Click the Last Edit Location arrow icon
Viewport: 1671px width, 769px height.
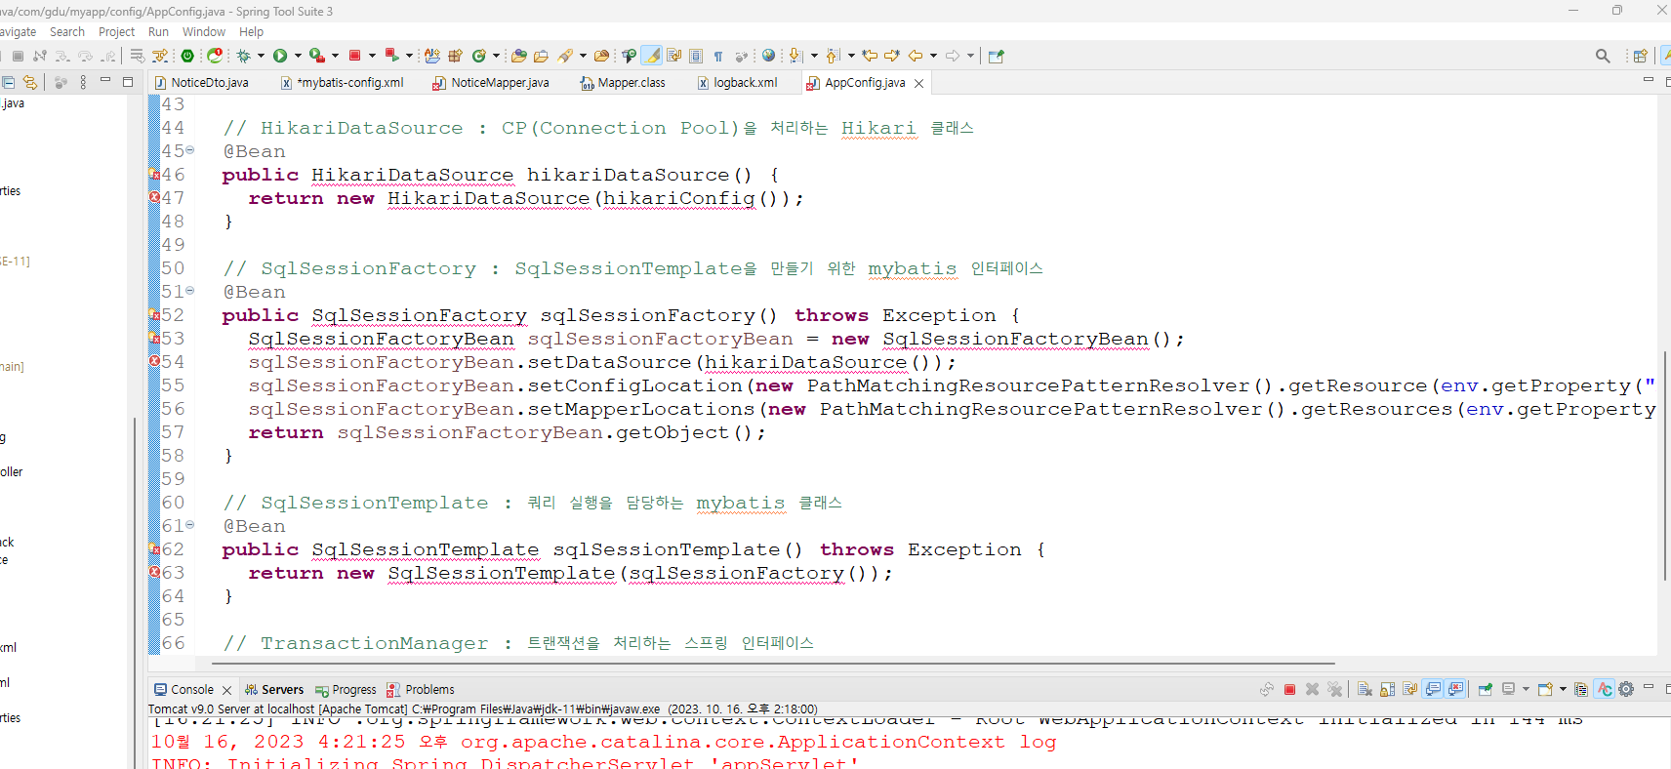tap(870, 56)
